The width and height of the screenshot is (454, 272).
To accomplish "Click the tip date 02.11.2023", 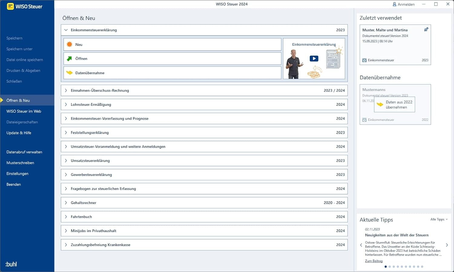I will (372, 229).
